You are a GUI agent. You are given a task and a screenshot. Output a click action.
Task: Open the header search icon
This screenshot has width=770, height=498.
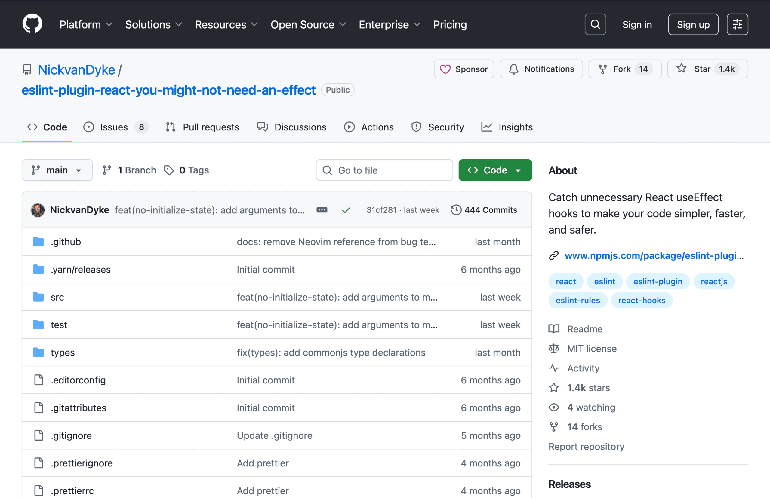595,24
